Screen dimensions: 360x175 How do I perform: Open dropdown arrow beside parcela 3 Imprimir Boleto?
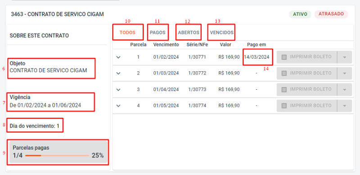(344, 90)
